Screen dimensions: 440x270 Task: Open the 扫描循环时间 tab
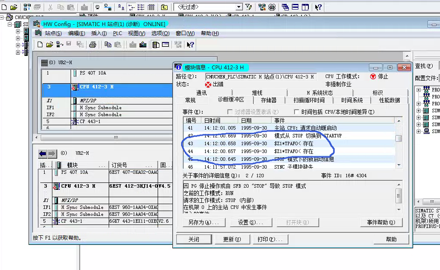pyautogui.click(x=309, y=100)
